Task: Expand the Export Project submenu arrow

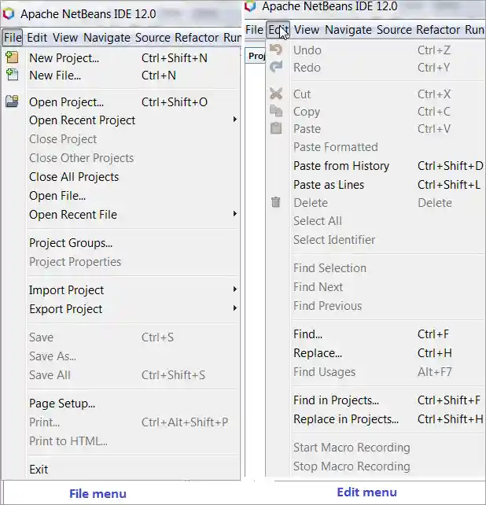Action: [x=235, y=308]
